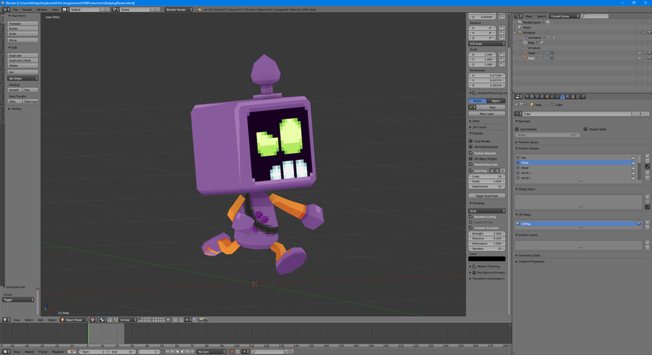
Task: Click the Blender info editor type icon
Action: tap(5, 10)
